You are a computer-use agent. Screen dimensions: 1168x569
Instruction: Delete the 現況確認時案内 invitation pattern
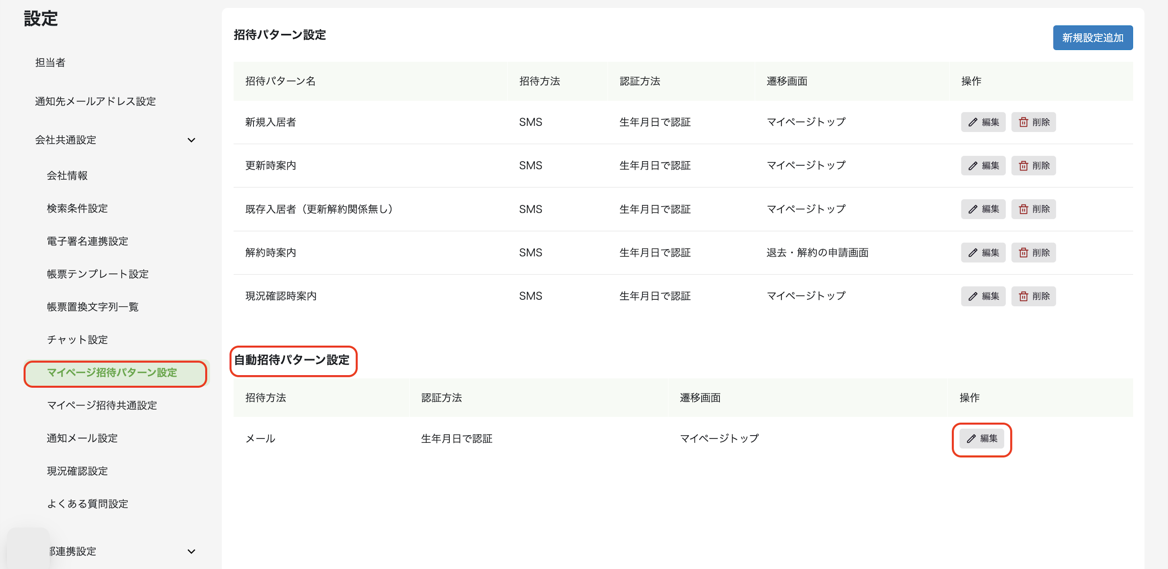[1033, 296]
